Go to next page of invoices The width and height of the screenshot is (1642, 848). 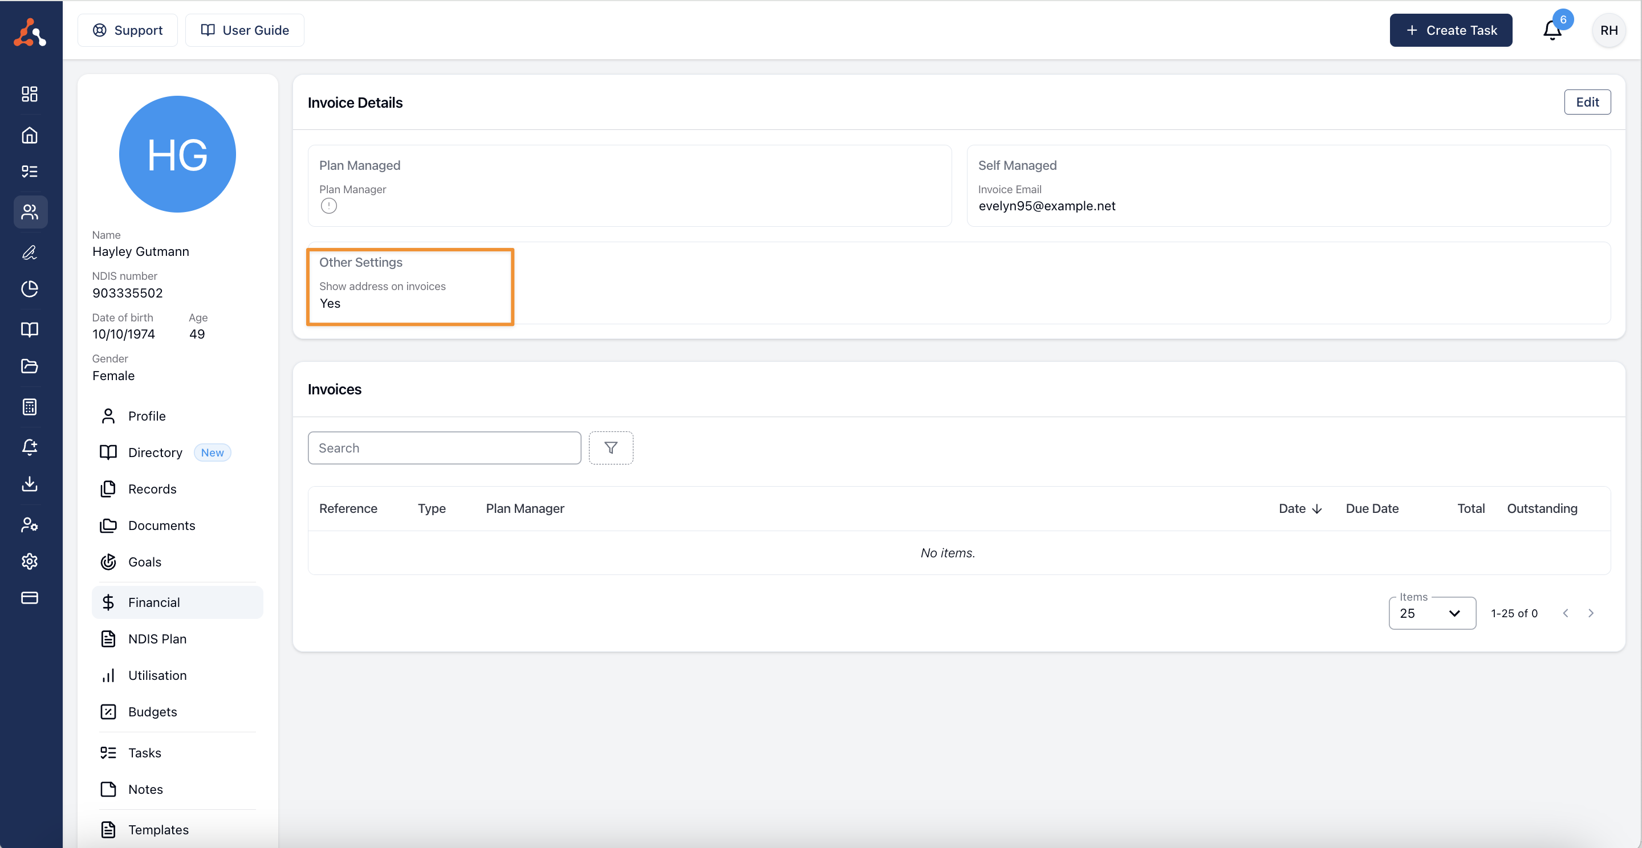1590,613
